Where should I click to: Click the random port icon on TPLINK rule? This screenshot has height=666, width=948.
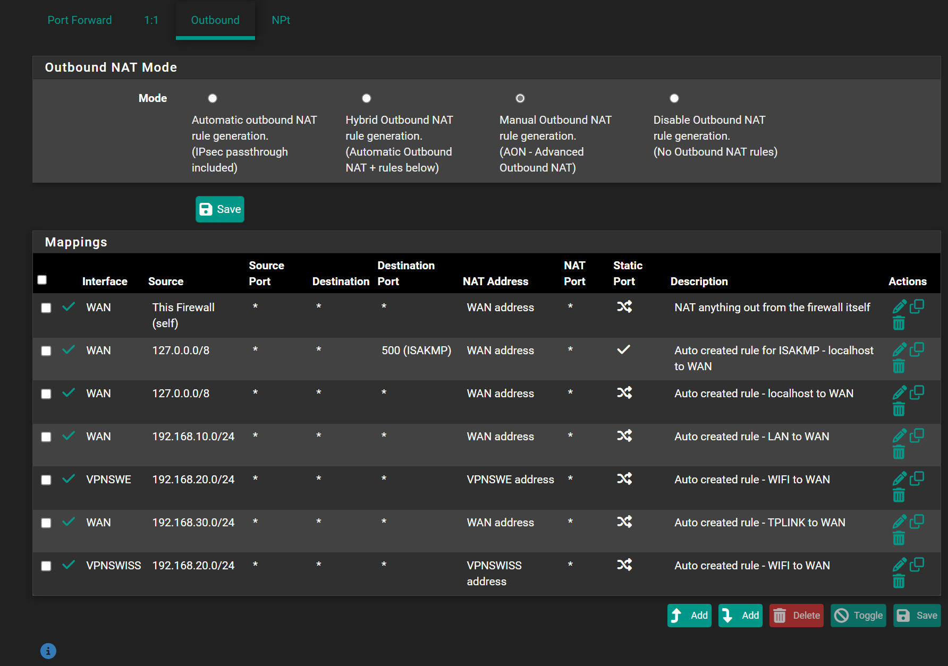coord(624,522)
